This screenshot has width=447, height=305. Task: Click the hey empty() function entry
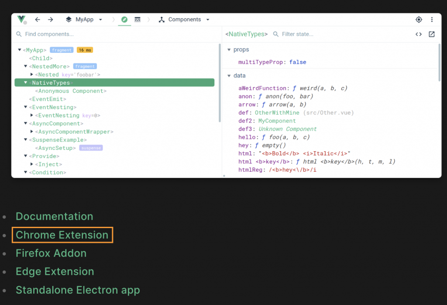point(262,145)
